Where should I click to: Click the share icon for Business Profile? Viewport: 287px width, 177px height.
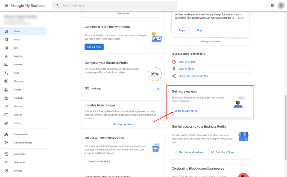[x=174, y=76]
